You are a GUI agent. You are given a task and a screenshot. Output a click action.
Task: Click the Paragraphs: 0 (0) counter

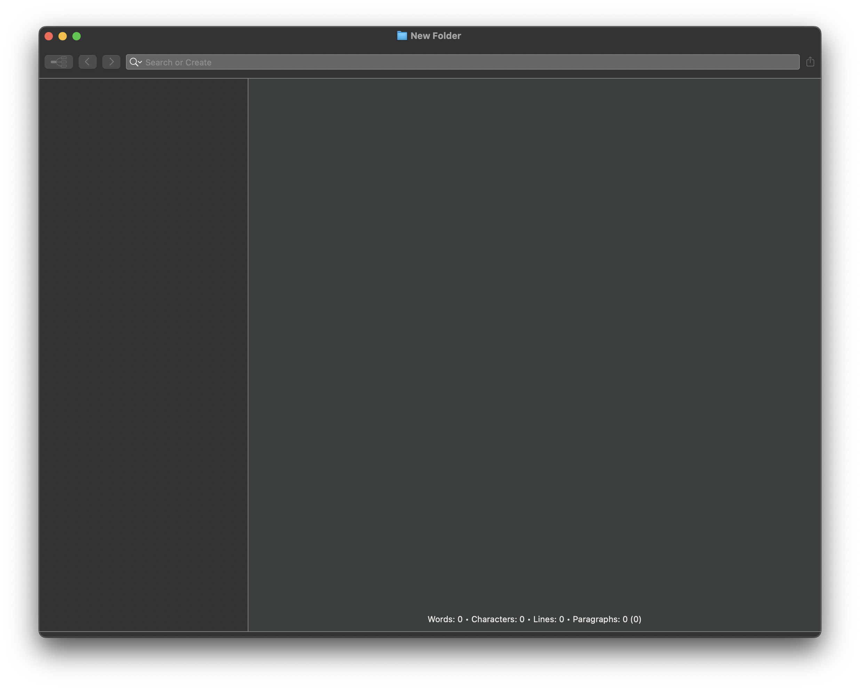click(x=607, y=619)
